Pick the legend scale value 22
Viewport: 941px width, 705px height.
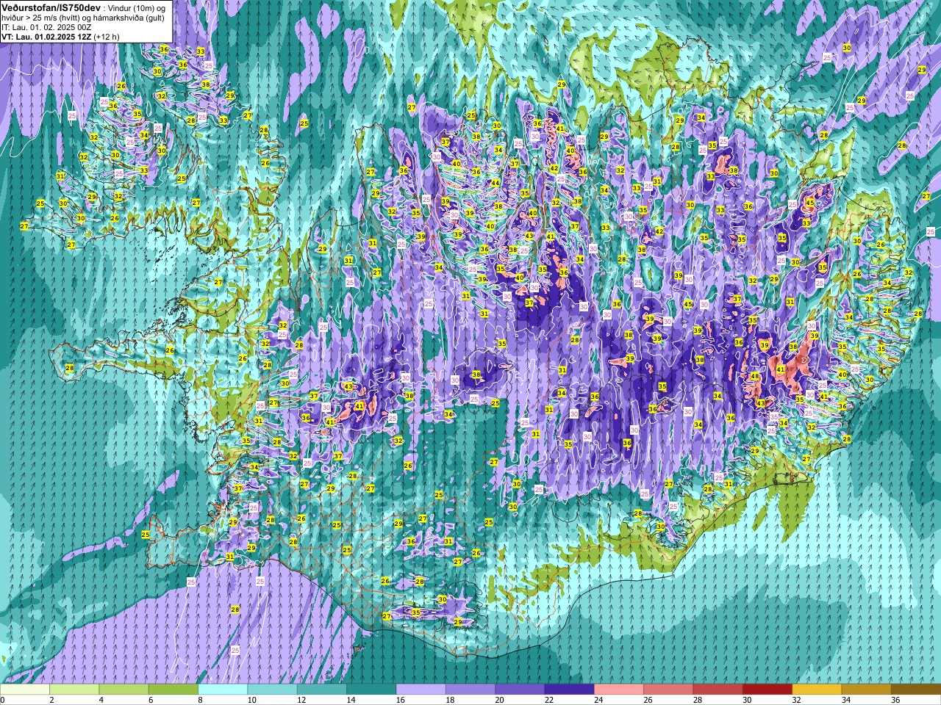point(548,700)
